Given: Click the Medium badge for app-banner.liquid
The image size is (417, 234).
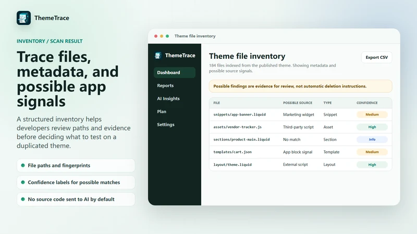Looking at the screenshot, I should point(372,114).
